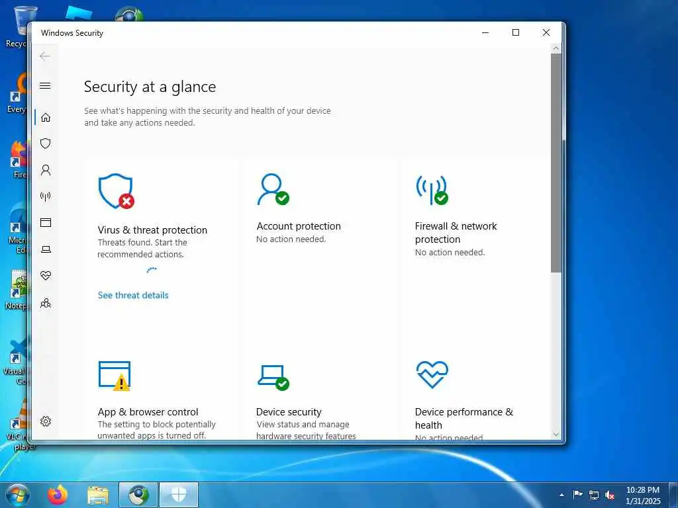The height and width of the screenshot is (508, 678).
Task: Click the Account protection card icon
Action: [273, 189]
